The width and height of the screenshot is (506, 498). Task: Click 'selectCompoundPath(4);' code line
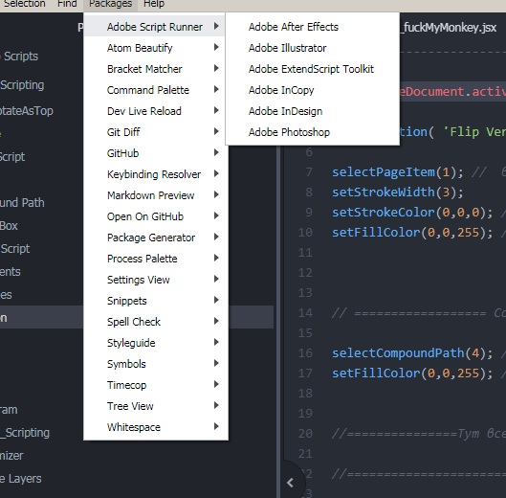pyautogui.click(x=412, y=353)
